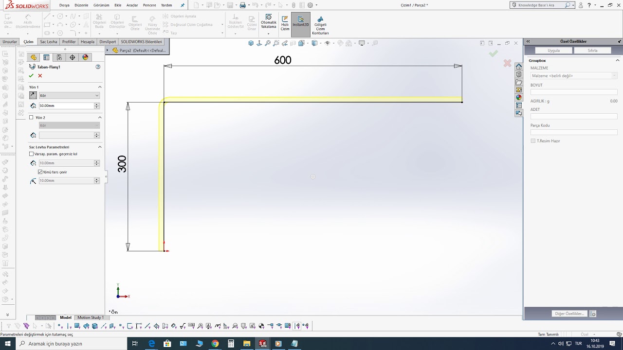Open the FeatureManager design tree tab icon

coord(33,57)
